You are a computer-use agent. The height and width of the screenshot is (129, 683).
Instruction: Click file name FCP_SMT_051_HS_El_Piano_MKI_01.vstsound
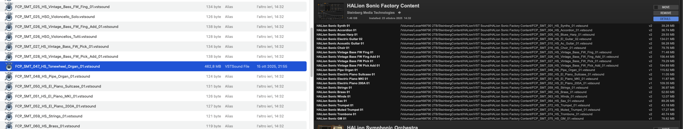[x=54, y=96]
